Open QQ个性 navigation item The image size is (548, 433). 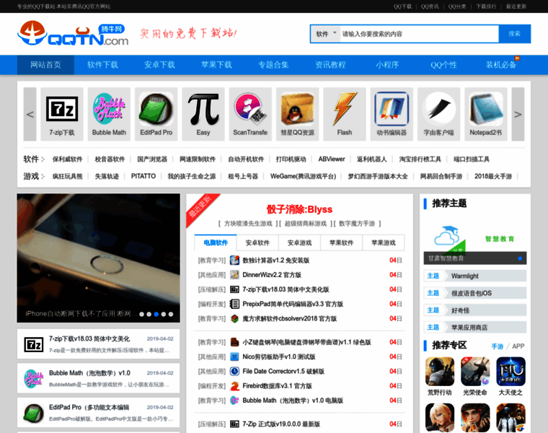point(444,65)
